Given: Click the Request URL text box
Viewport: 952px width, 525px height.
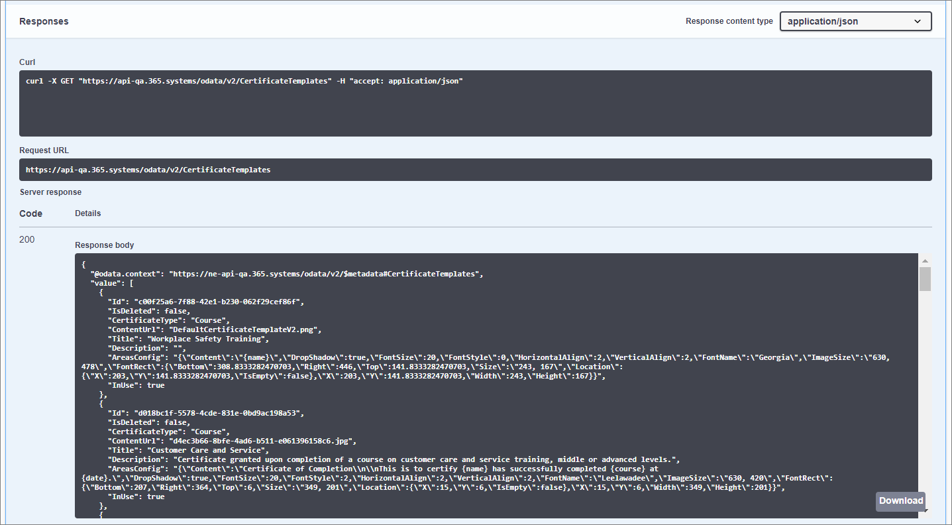Looking at the screenshot, I should (x=475, y=170).
